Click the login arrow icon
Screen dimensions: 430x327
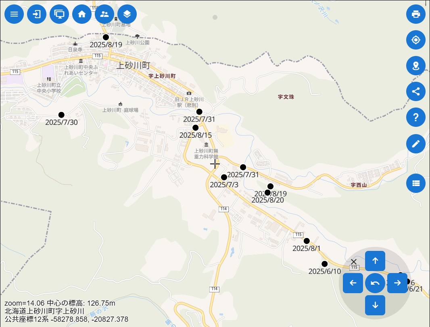pyautogui.click(x=37, y=14)
